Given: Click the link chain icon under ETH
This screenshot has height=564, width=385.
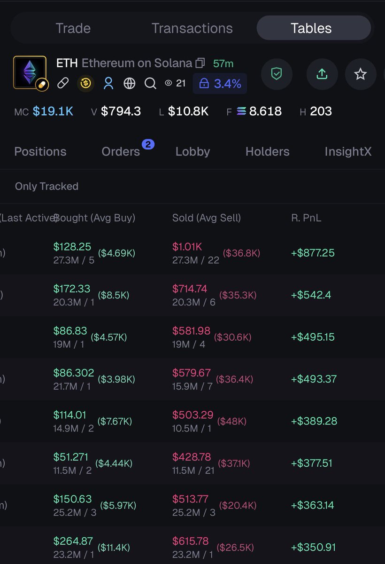Looking at the screenshot, I should (x=62, y=84).
